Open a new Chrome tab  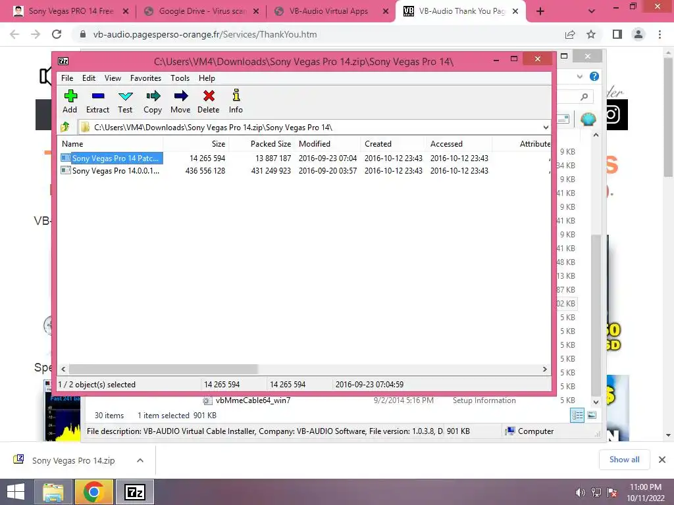tap(540, 12)
